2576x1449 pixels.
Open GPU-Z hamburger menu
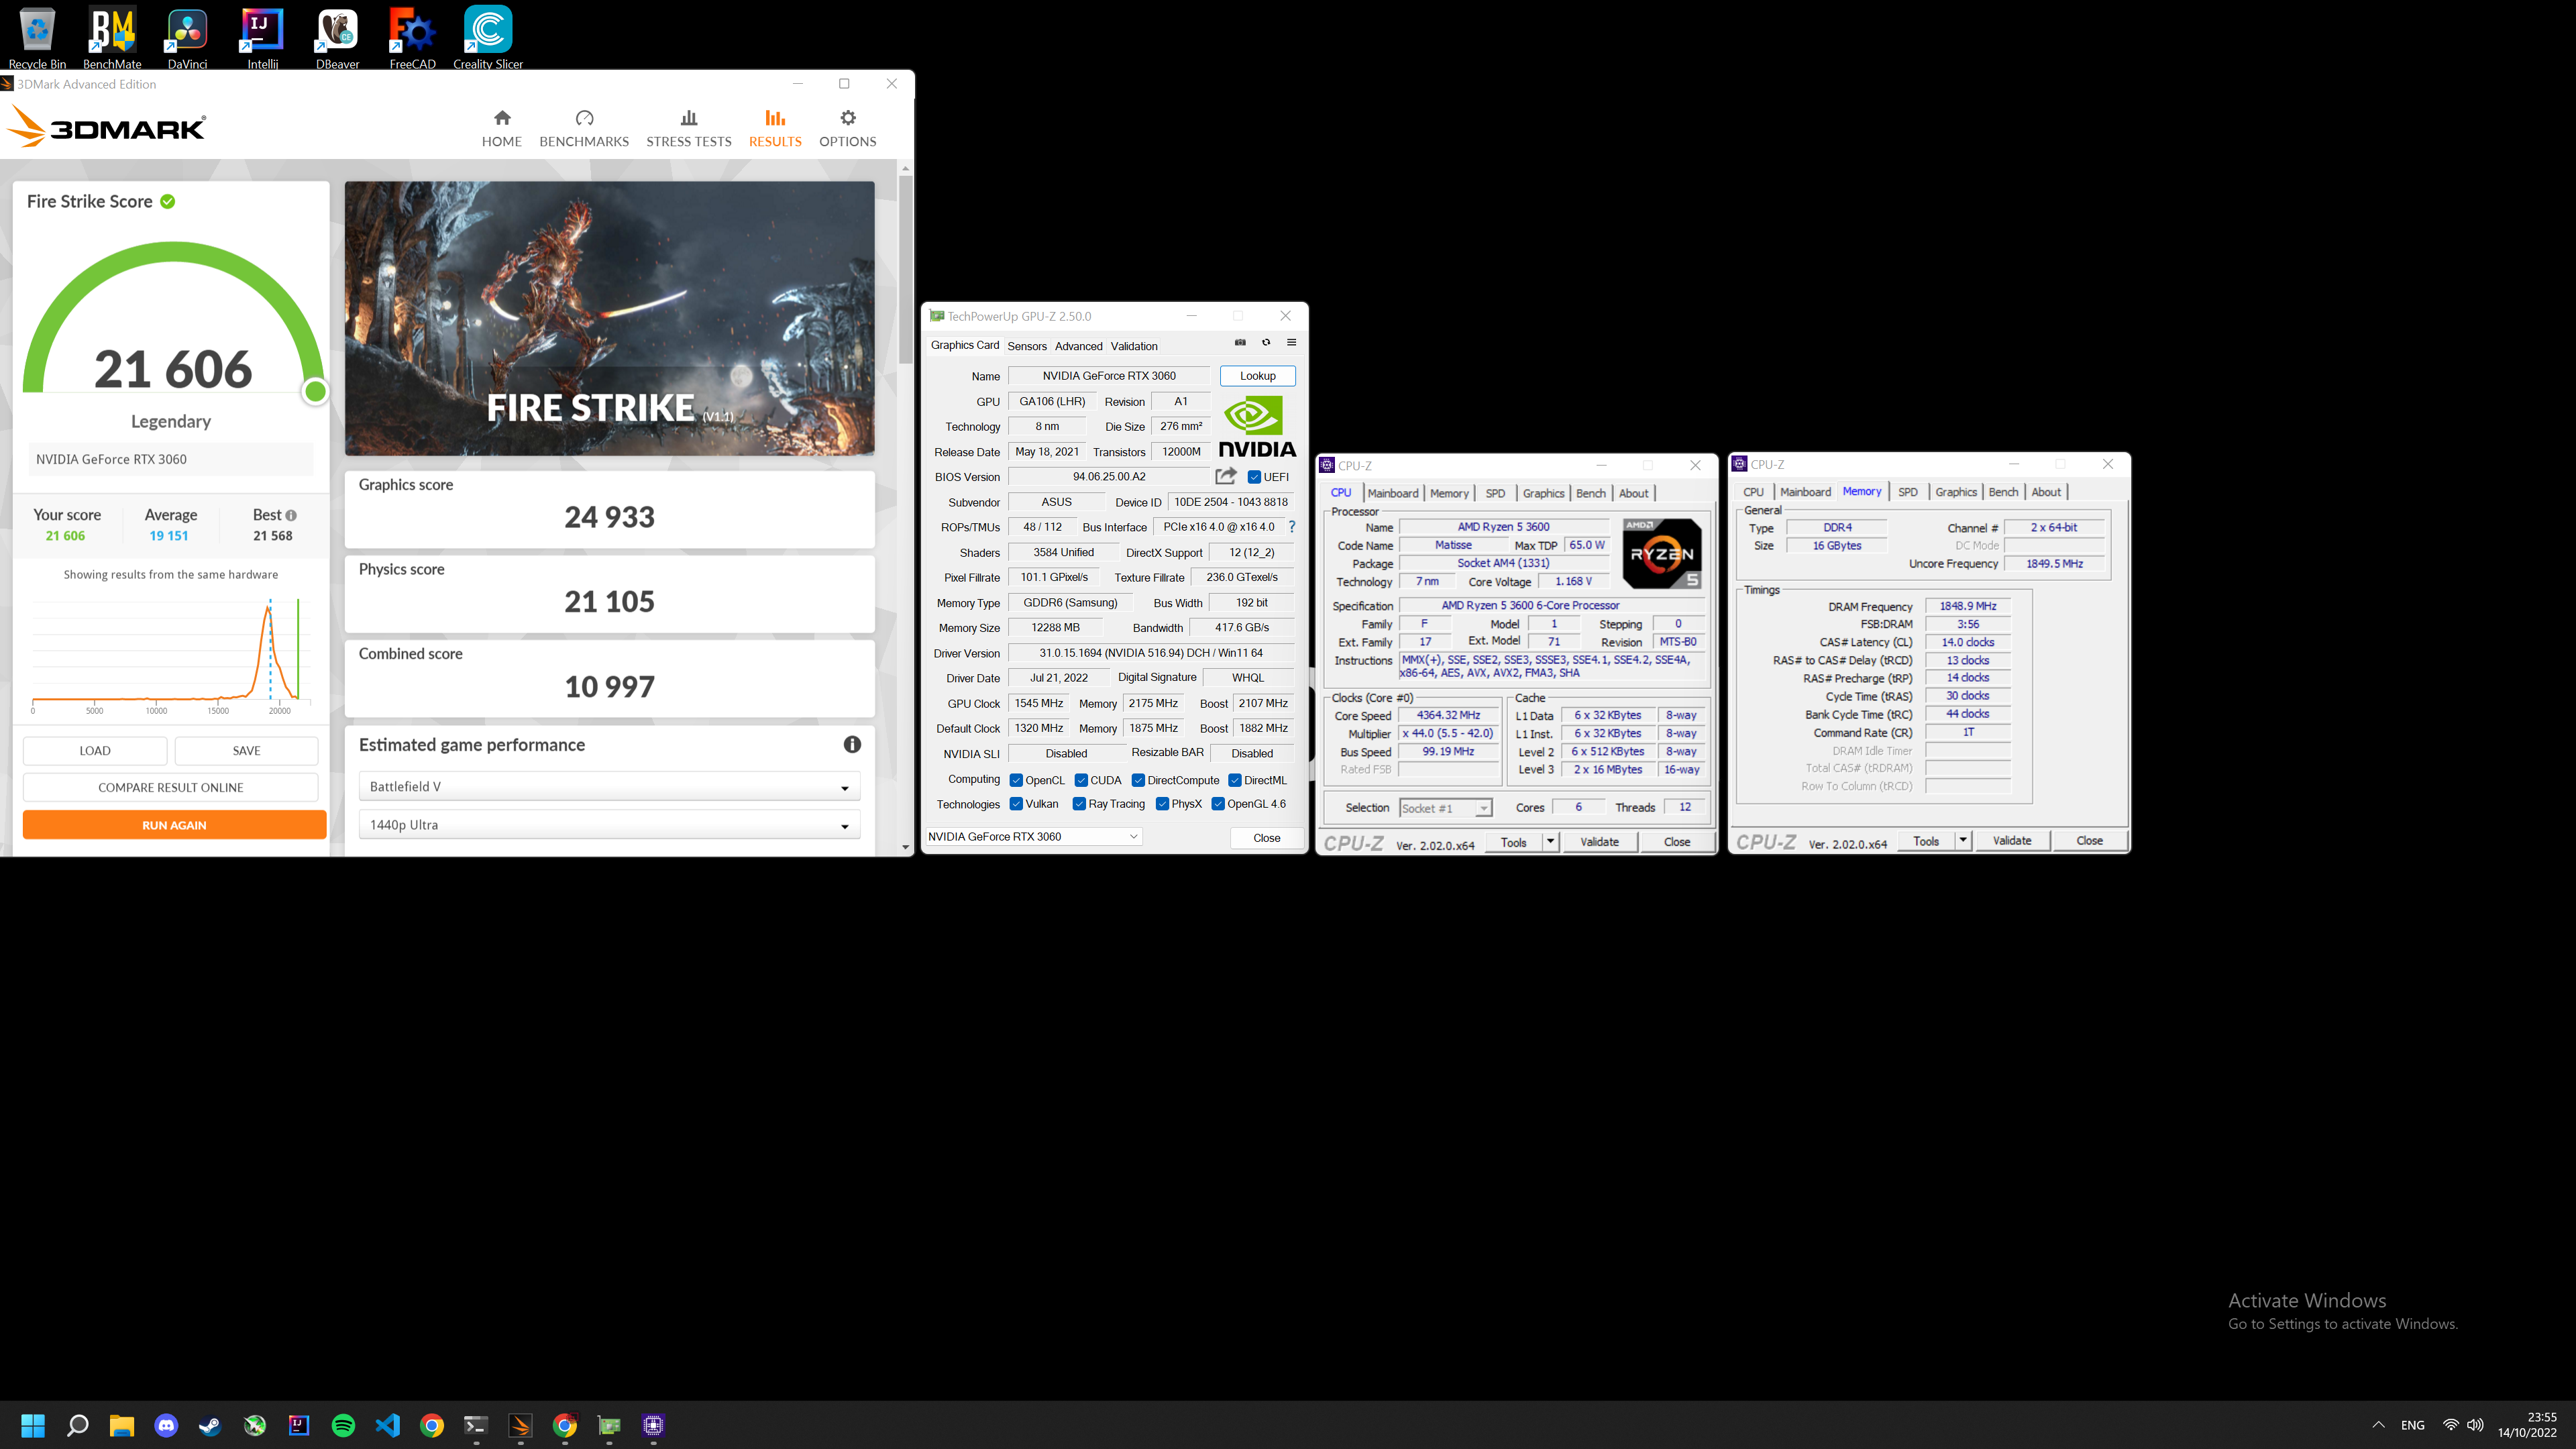pyautogui.click(x=1291, y=343)
